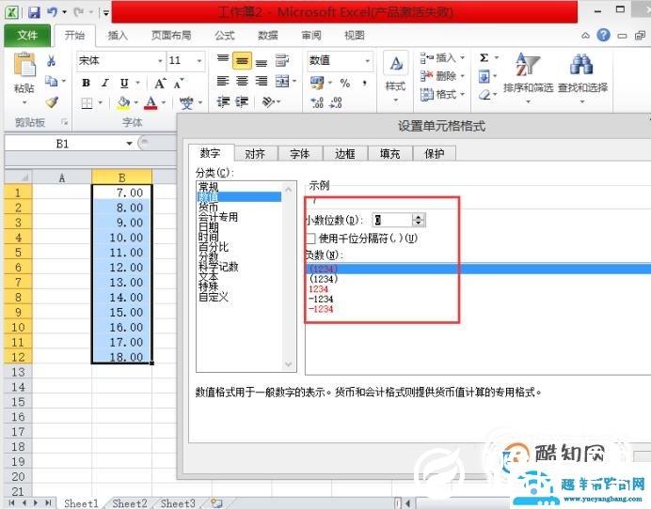Click the Paste icon in clipboard group
The height and width of the screenshot is (509, 651).
point(24,65)
